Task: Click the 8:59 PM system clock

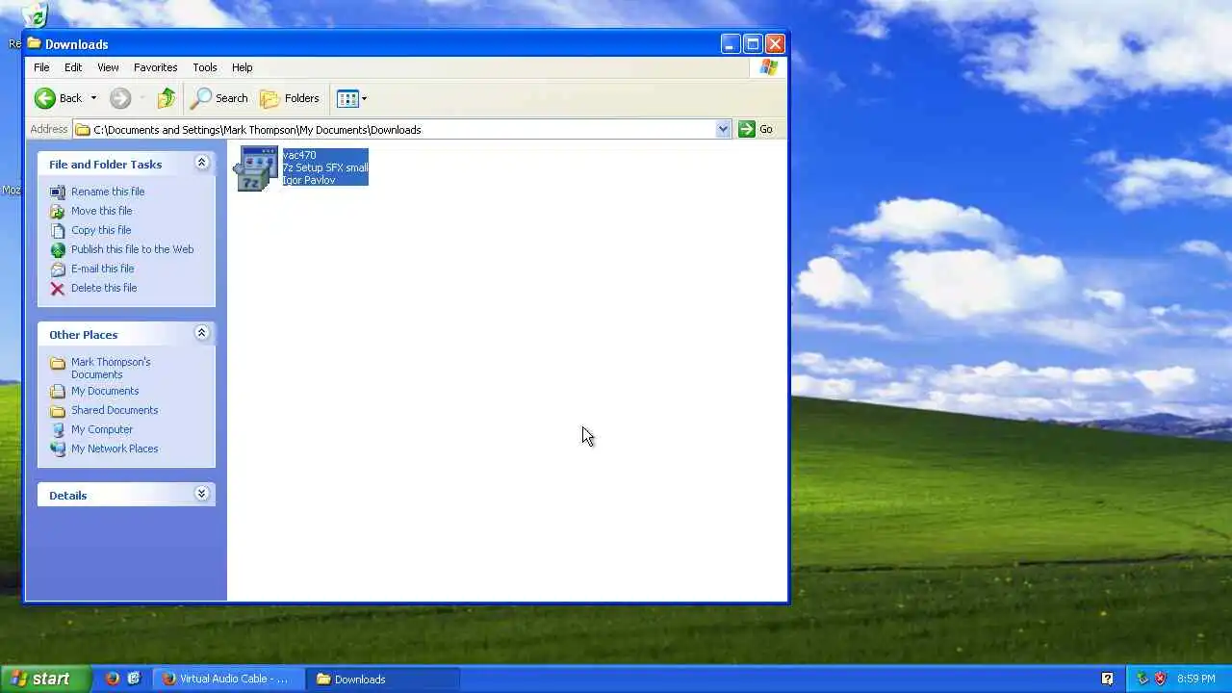Action: [1196, 679]
